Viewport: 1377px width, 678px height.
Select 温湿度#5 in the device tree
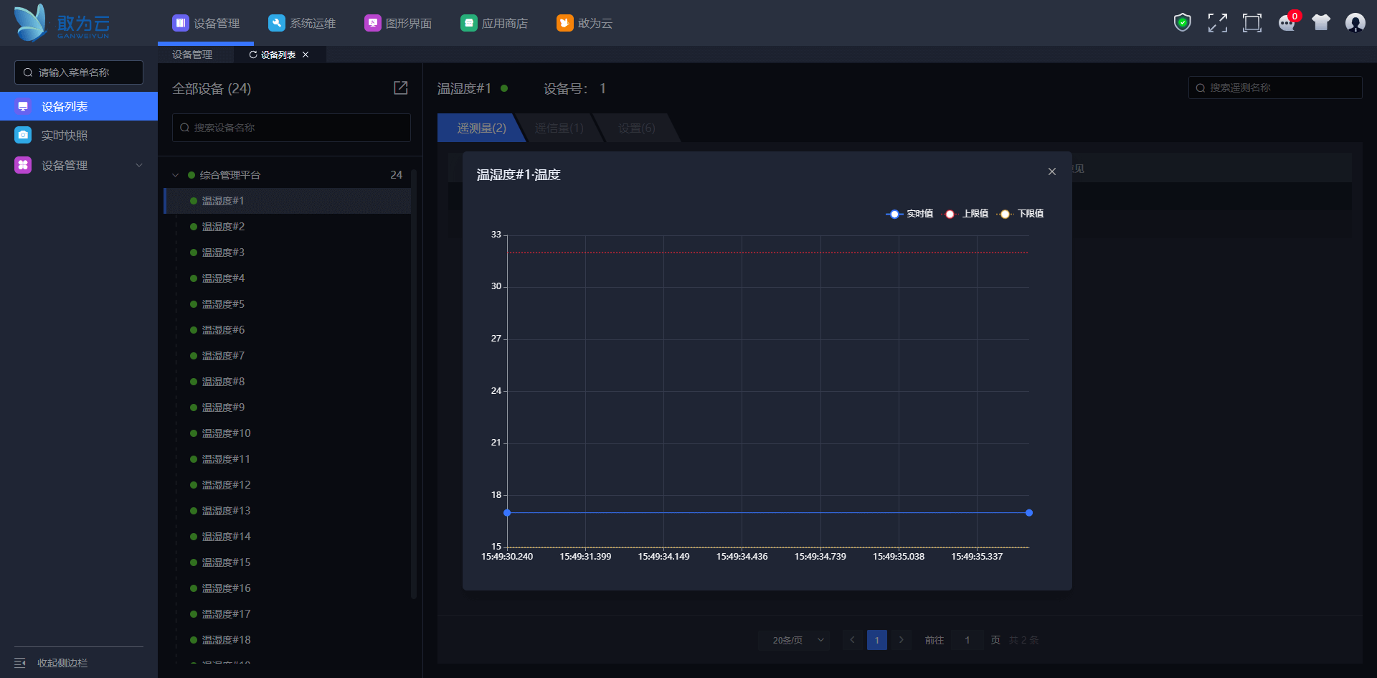coord(223,304)
